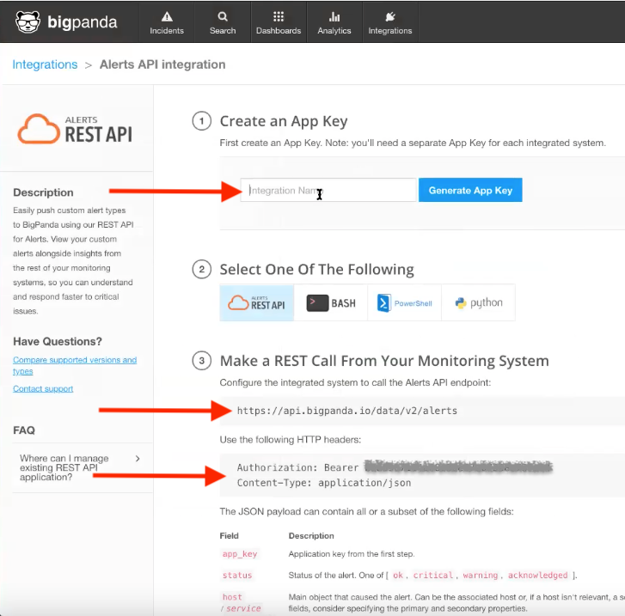The image size is (625, 616).
Task: Open the Dashboards grid icon
Action: (279, 16)
